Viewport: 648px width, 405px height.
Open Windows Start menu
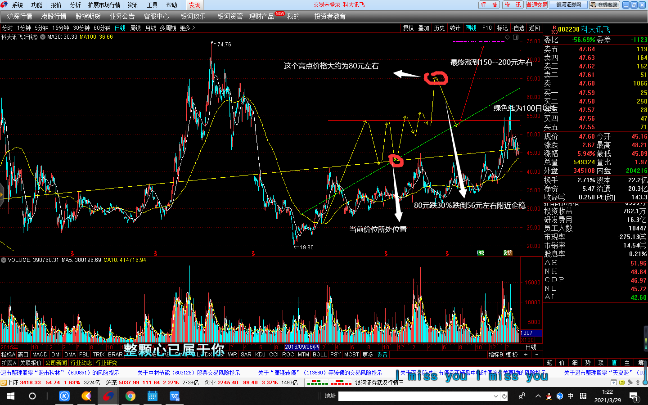coord(10,396)
